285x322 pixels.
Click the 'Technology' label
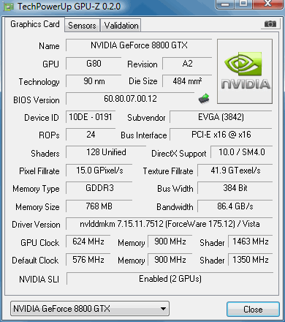(39, 82)
